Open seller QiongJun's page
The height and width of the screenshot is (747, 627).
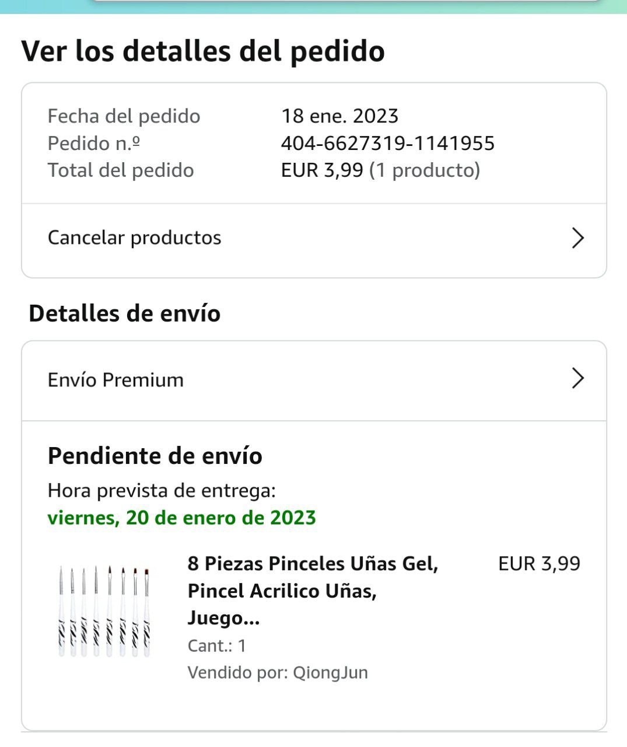pos(330,672)
